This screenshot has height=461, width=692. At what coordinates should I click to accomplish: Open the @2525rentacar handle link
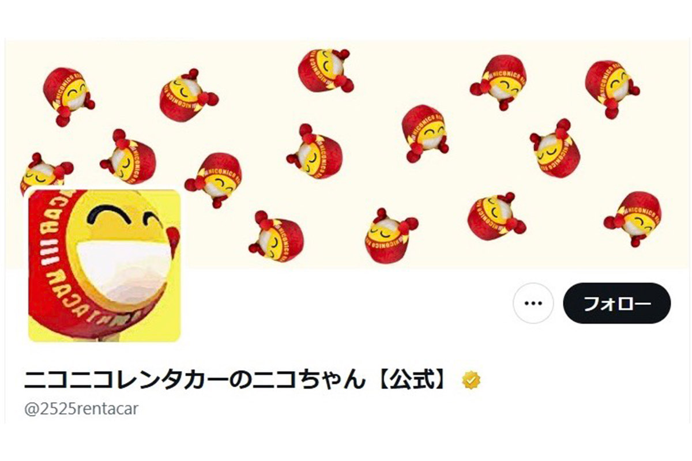(81, 410)
